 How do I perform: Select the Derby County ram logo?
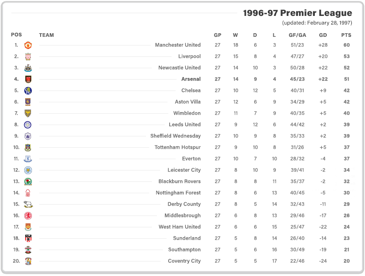28,204
